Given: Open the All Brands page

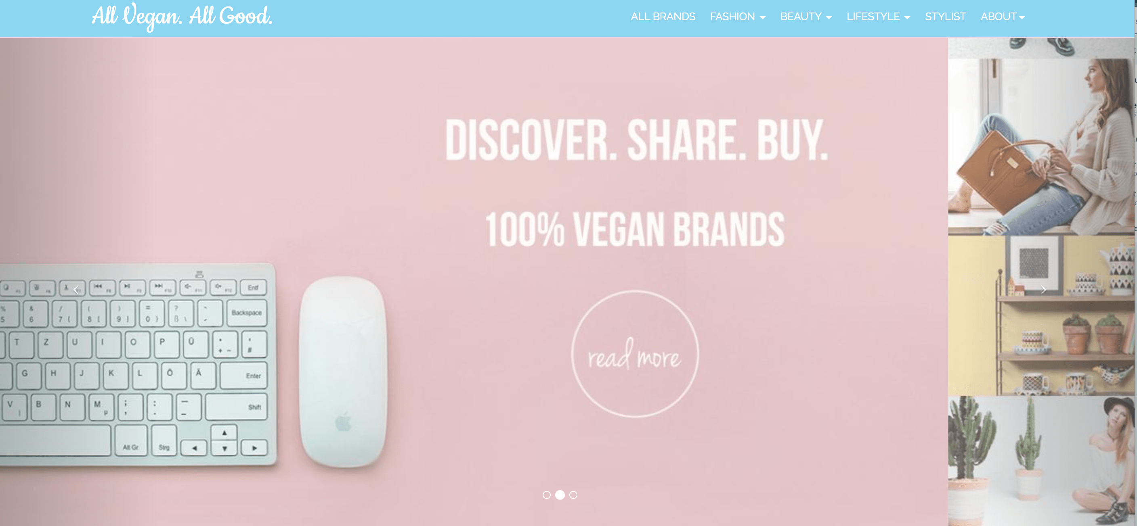Looking at the screenshot, I should point(663,17).
